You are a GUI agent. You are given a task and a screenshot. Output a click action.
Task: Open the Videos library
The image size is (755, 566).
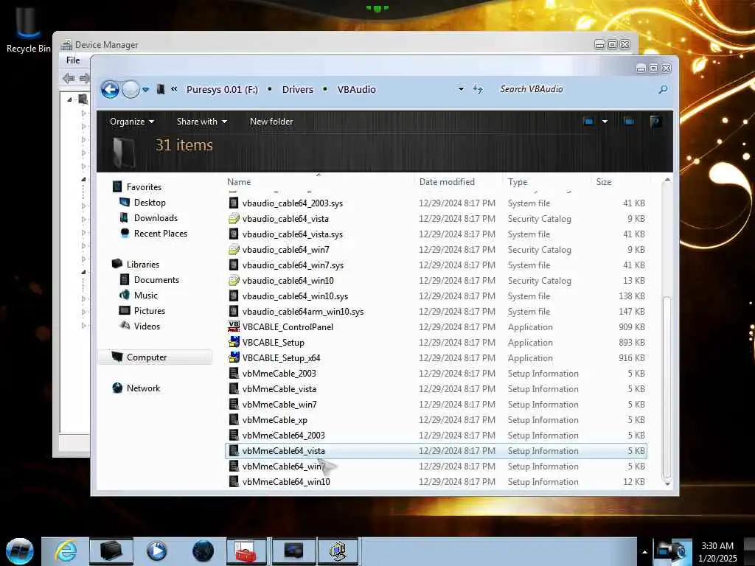147,326
